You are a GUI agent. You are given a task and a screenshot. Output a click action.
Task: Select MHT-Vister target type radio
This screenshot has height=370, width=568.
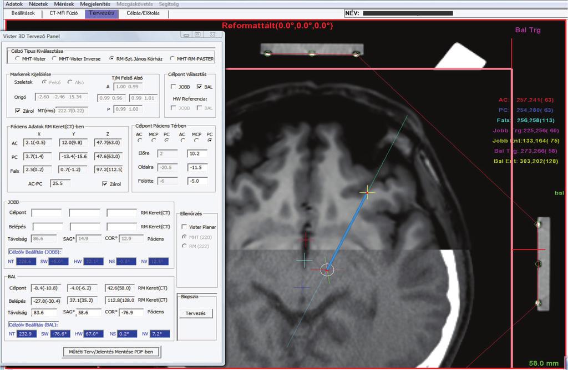(x=17, y=58)
